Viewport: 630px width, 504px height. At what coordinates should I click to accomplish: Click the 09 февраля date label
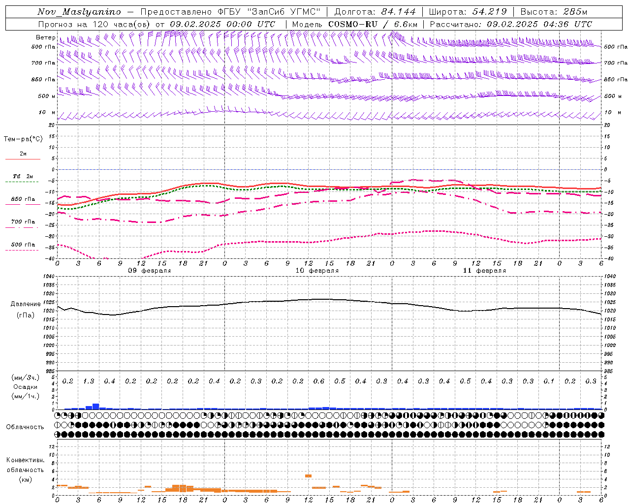point(150,271)
